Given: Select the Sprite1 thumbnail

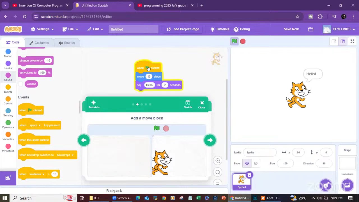Looking at the screenshot, I should (242, 182).
